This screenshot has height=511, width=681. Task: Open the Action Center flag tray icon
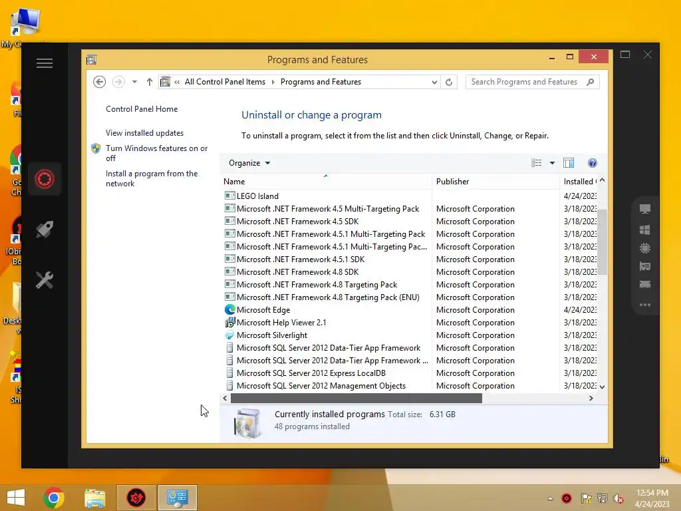[586, 498]
